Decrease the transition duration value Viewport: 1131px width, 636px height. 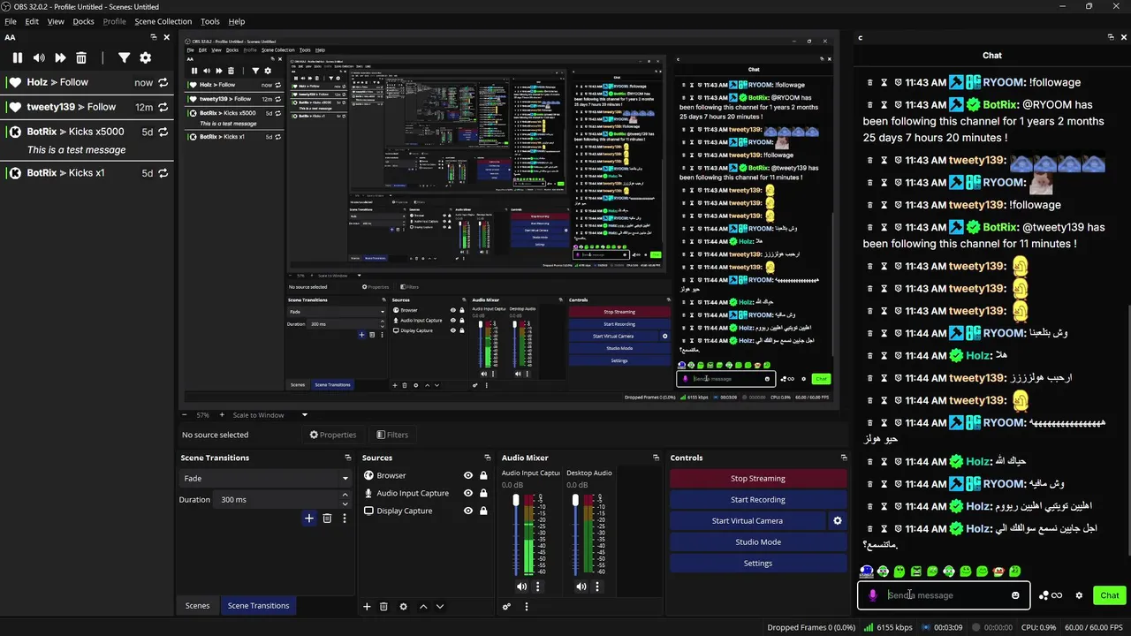[345, 503]
